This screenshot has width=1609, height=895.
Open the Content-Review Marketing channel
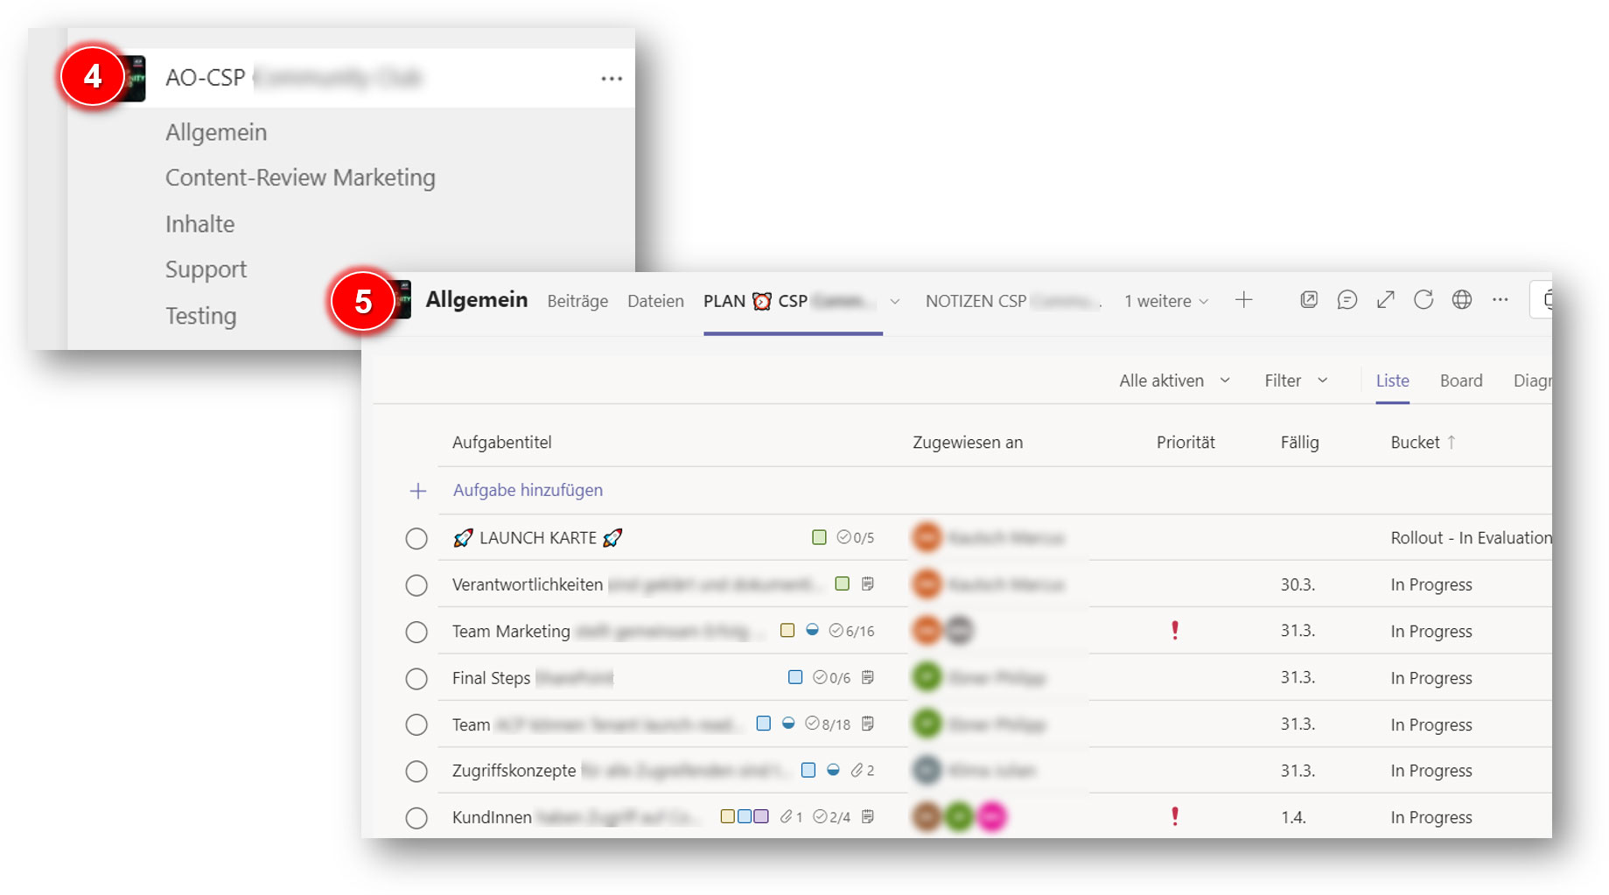click(x=300, y=178)
